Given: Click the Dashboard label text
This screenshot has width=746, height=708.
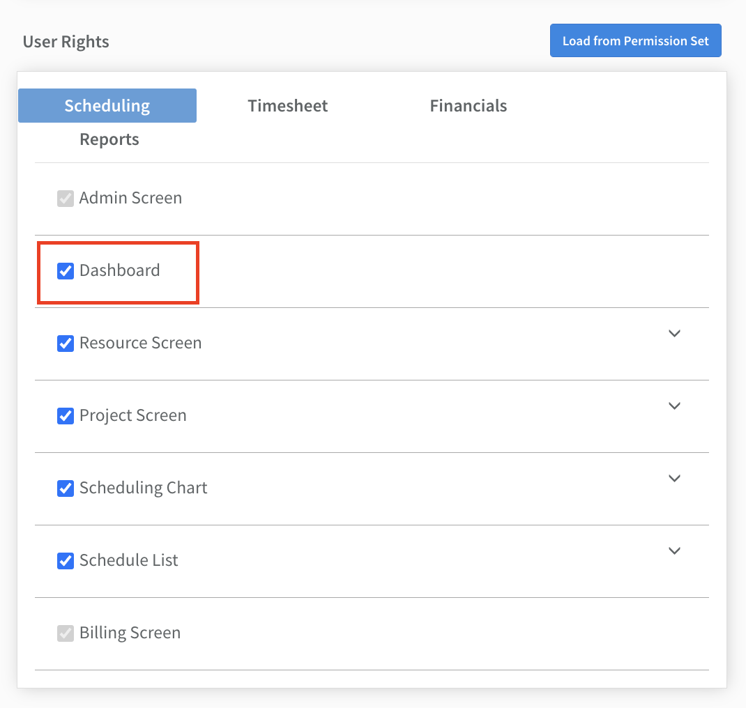Looking at the screenshot, I should (120, 270).
